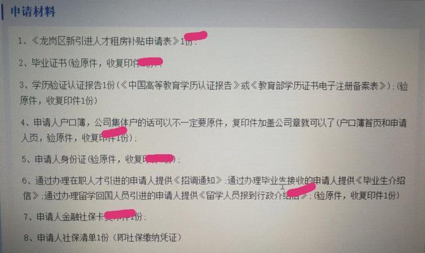Viewport: 425px width, 253px height.
Task: Click 教育部学历证书电子注册备案表 title text
Action: click(318, 86)
